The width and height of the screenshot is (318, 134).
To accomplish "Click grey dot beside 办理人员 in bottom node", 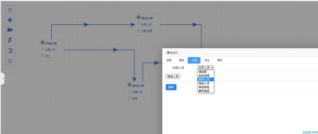I will [130, 91].
